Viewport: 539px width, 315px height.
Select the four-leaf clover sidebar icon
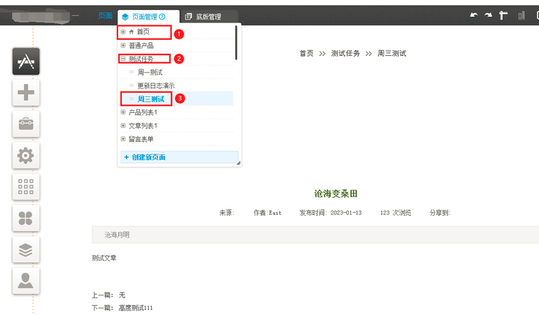coord(26,218)
